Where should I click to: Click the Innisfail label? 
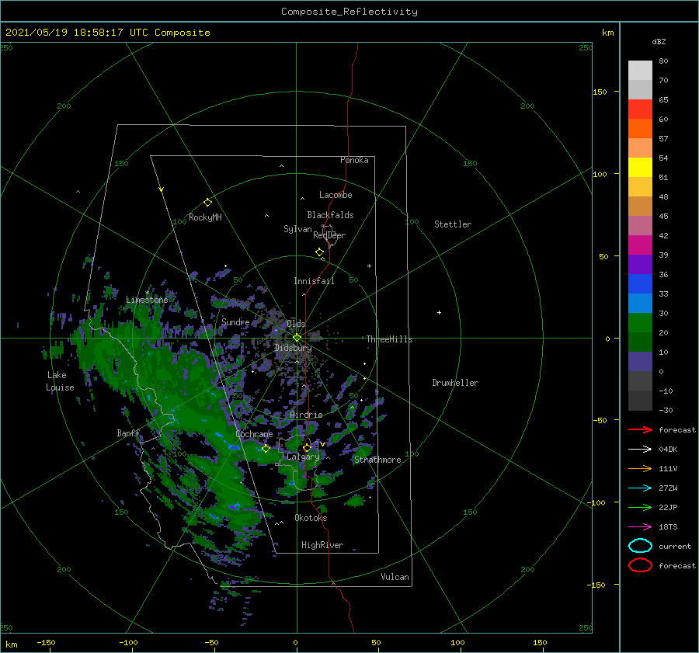[314, 281]
